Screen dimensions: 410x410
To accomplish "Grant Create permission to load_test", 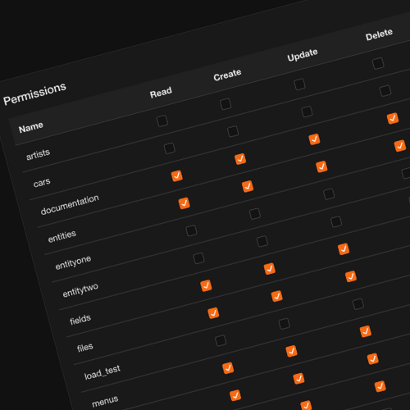I will click(285, 324).
